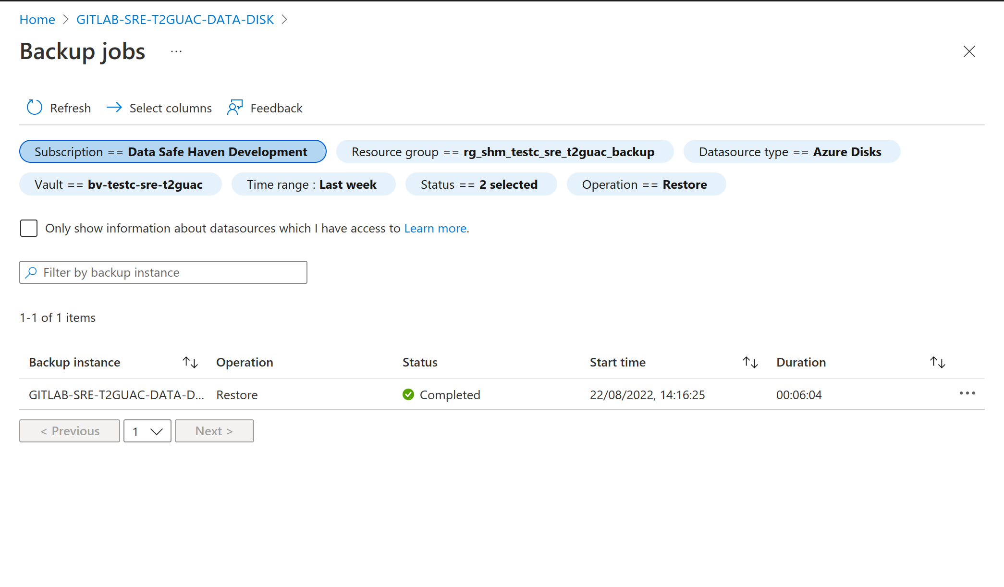Image resolution: width=1004 pixels, height=587 pixels.
Task: Follow the Learn more link
Action: click(x=436, y=228)
